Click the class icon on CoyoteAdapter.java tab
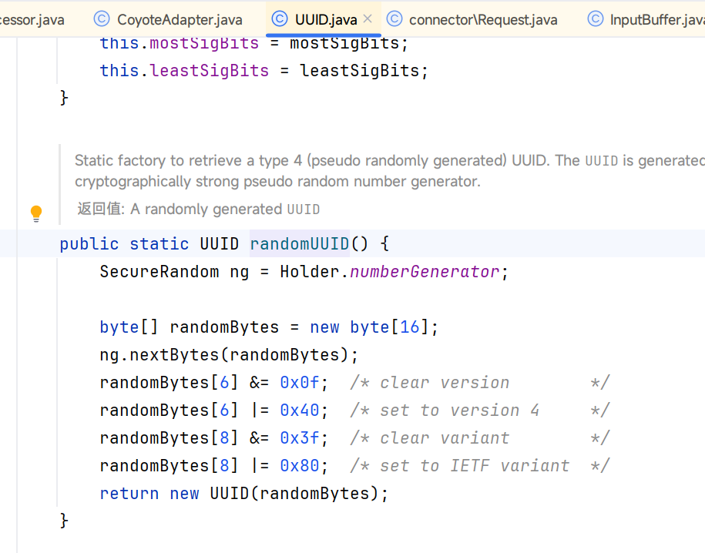 [x=101, y=19]
